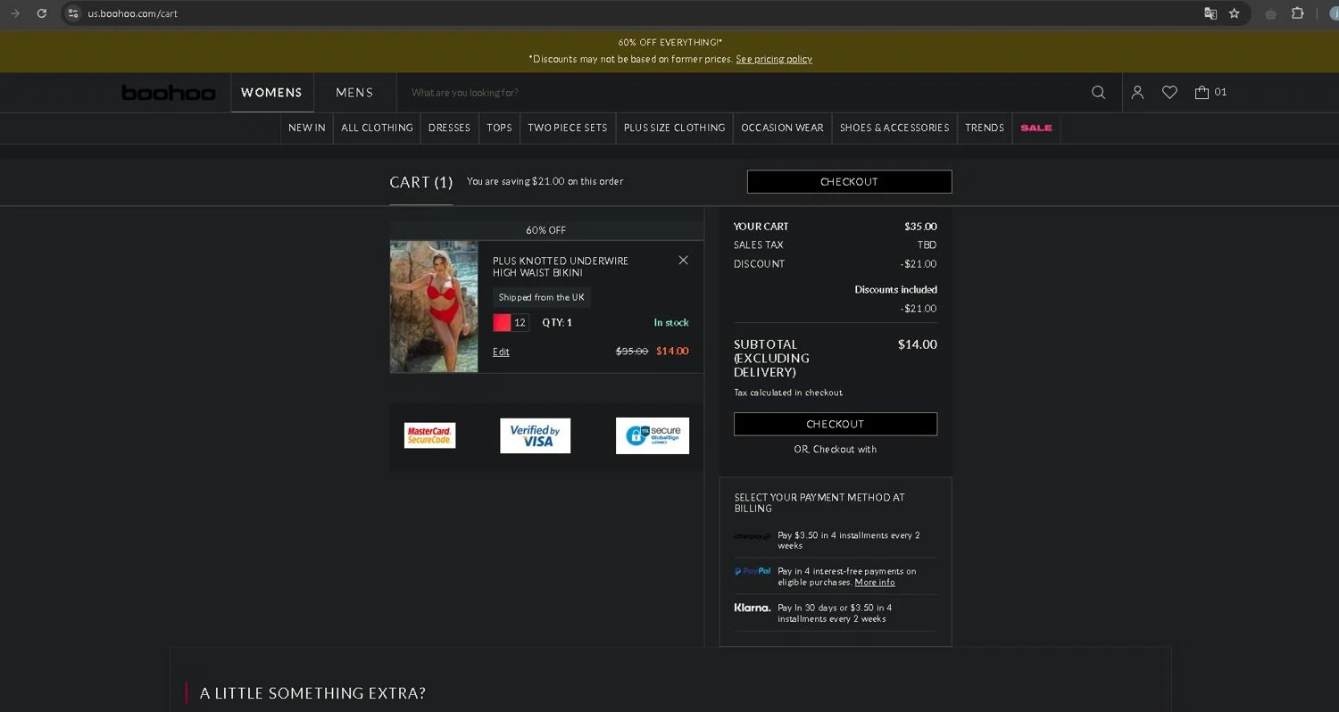Open the wishlist heart icon

(1169, 92)
